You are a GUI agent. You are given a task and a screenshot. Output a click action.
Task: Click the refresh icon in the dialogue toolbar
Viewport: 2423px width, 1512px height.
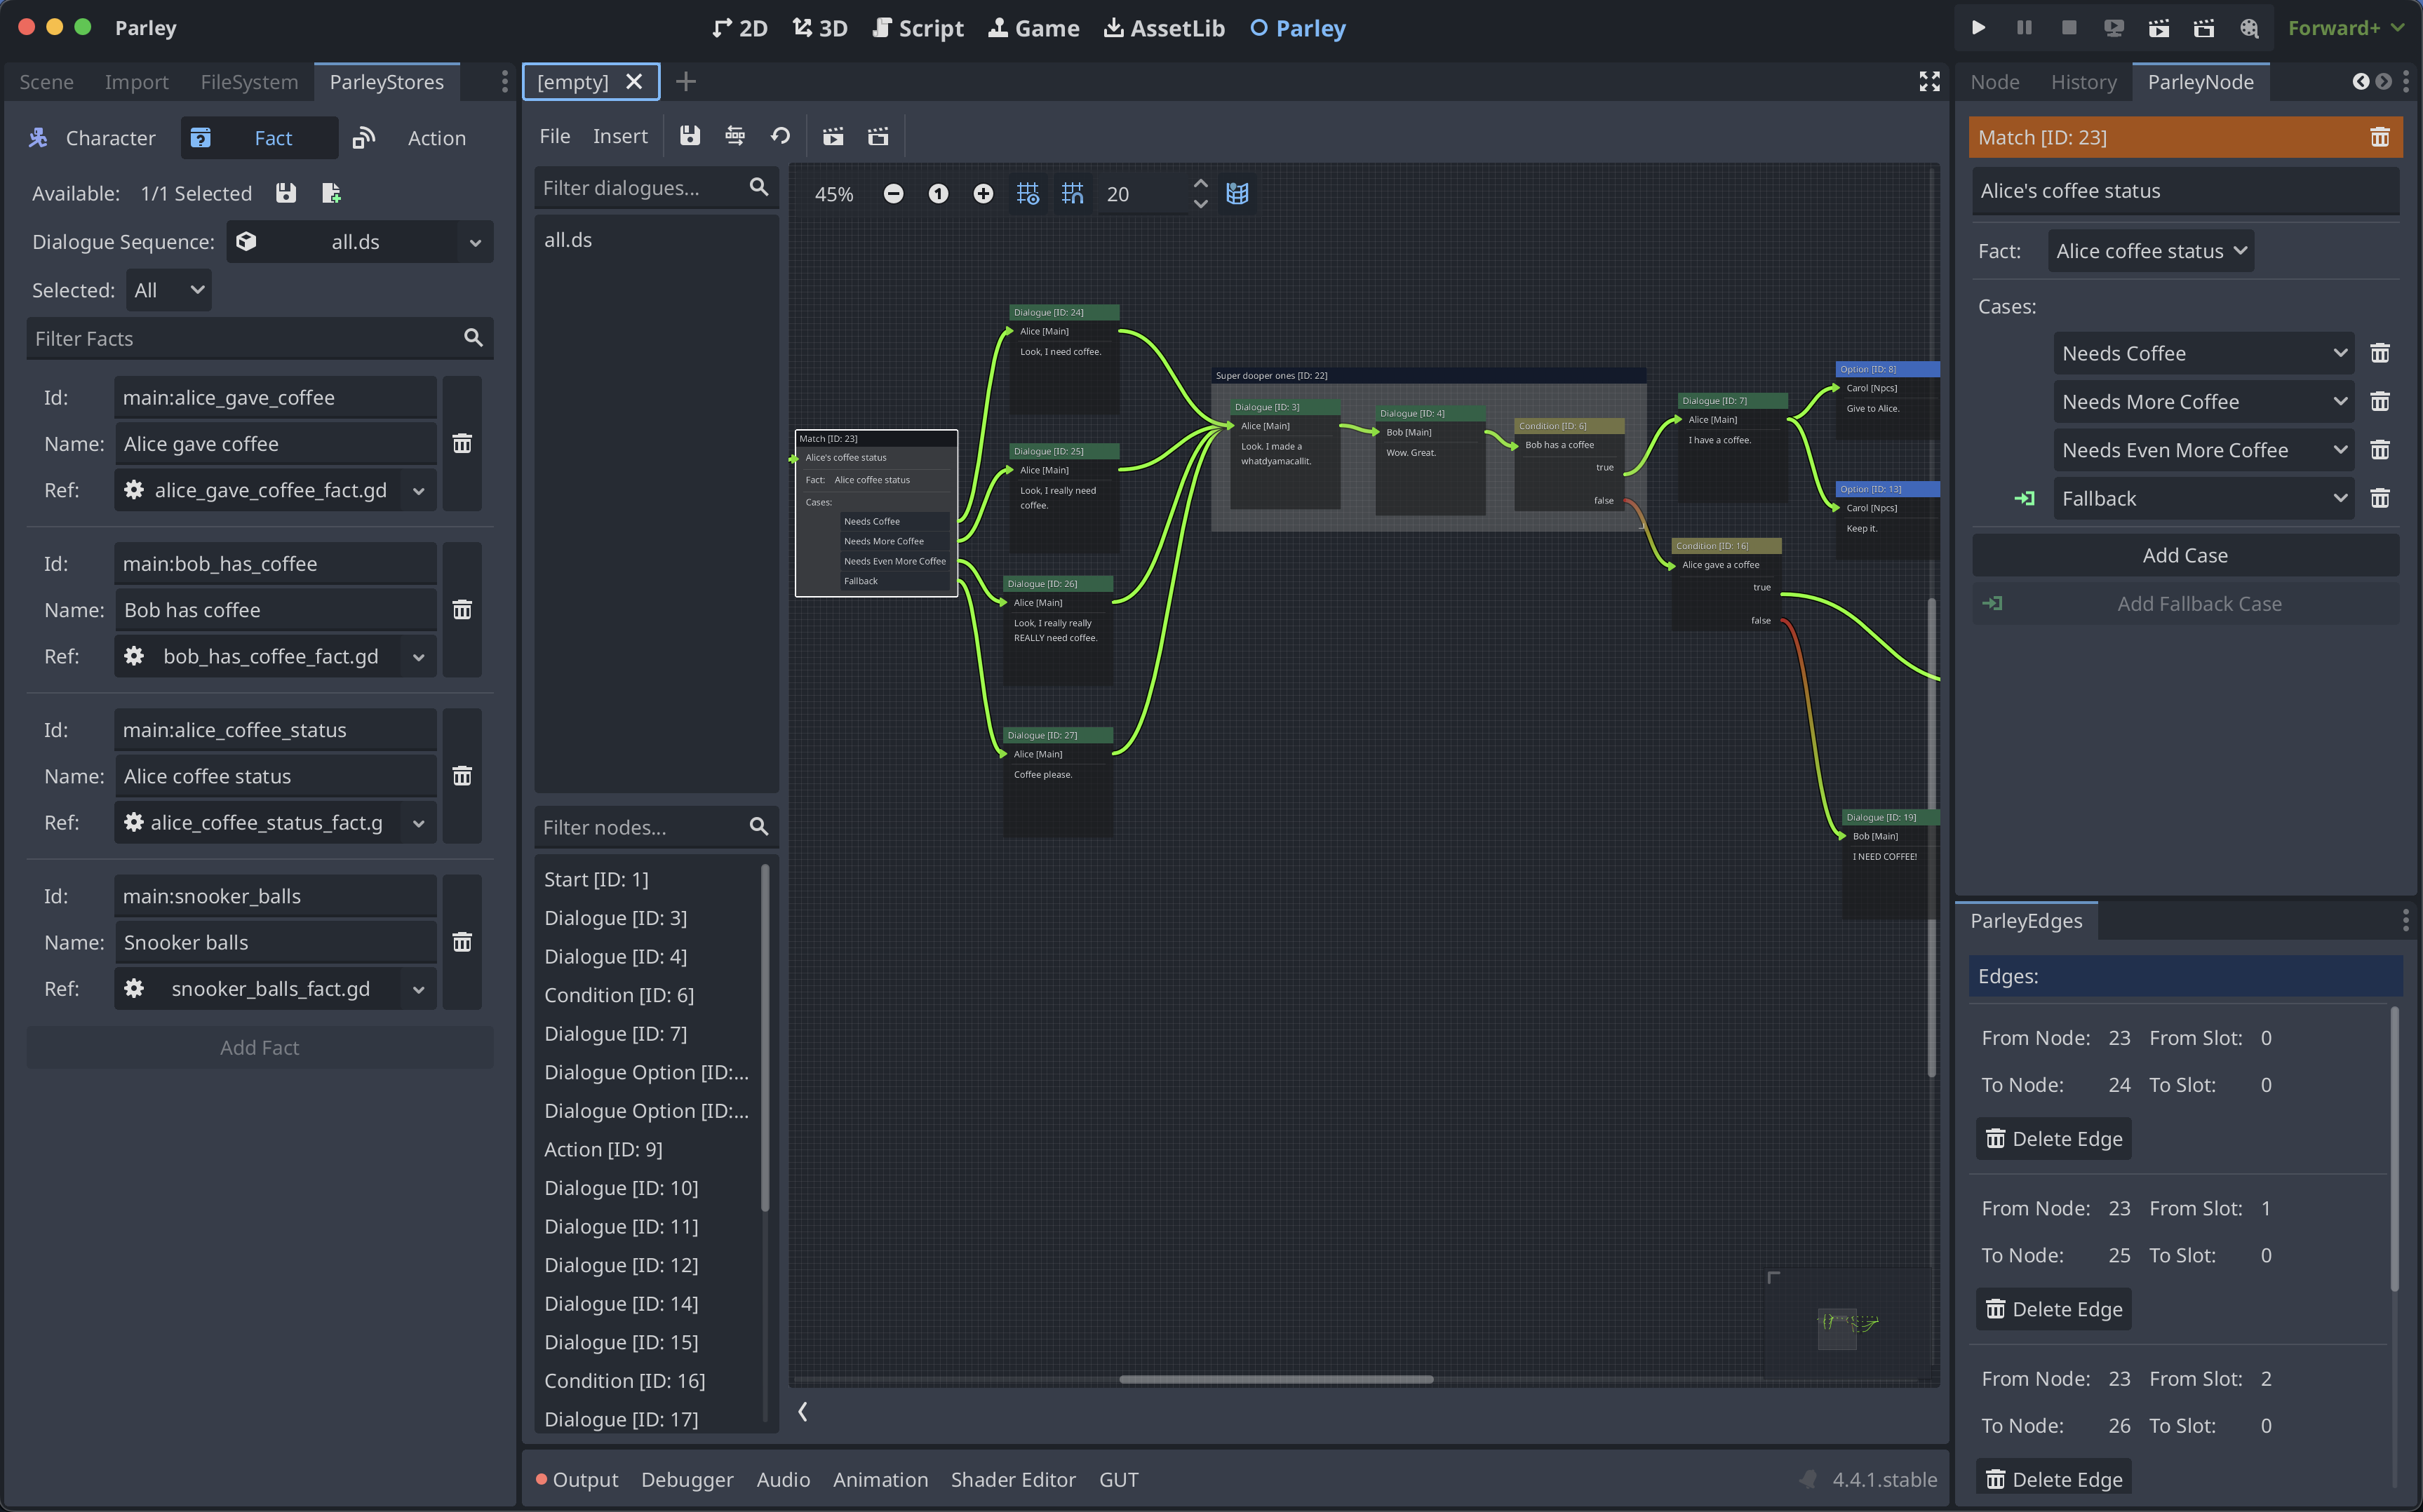[x=780, y=136]
